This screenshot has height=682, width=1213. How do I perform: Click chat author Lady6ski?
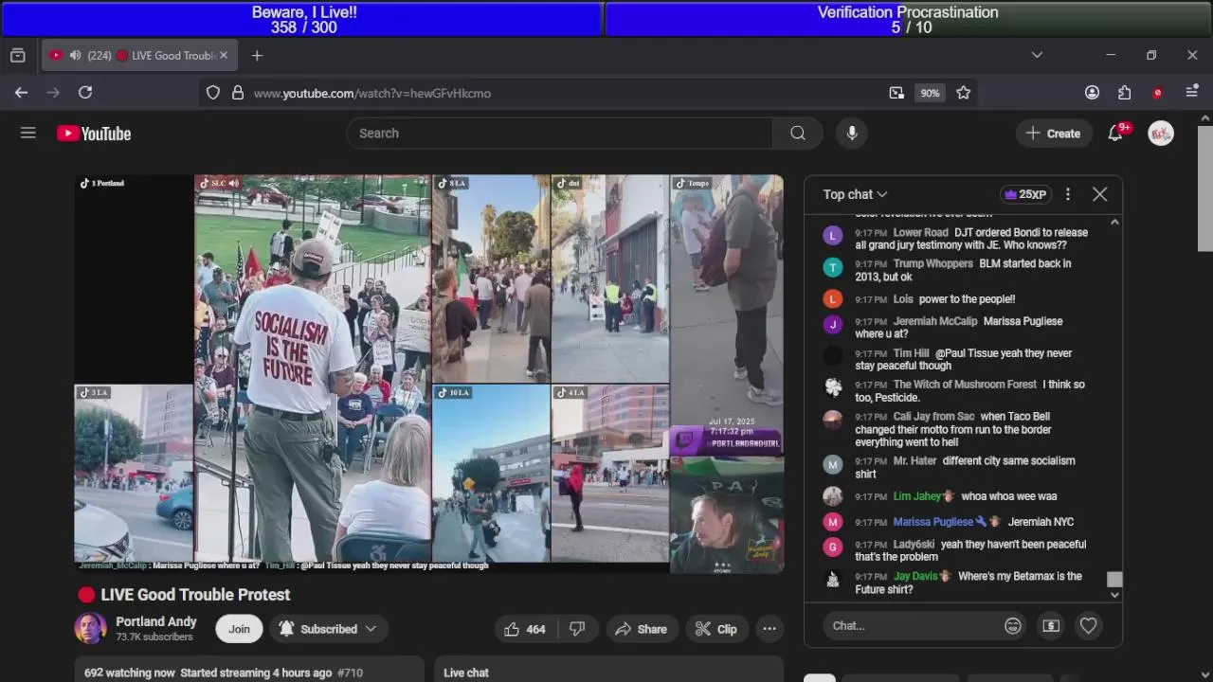point(914,545)
